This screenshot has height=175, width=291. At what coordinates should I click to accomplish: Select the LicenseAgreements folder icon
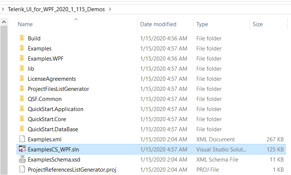click(x=22, y=79)
